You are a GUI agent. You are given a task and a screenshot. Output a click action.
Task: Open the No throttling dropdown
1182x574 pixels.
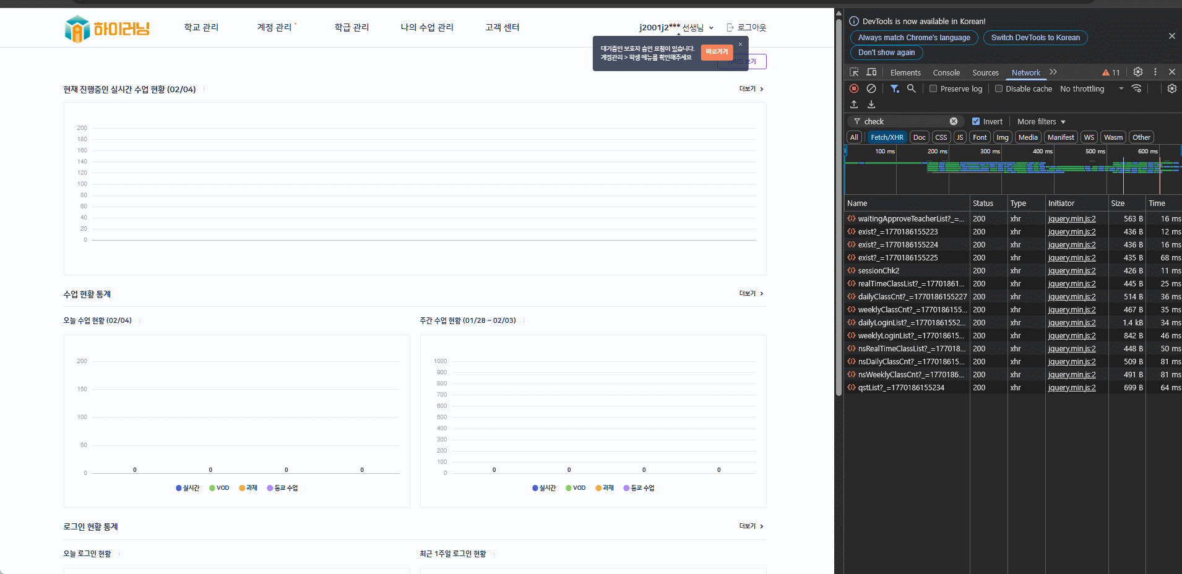coord(1092,88)
